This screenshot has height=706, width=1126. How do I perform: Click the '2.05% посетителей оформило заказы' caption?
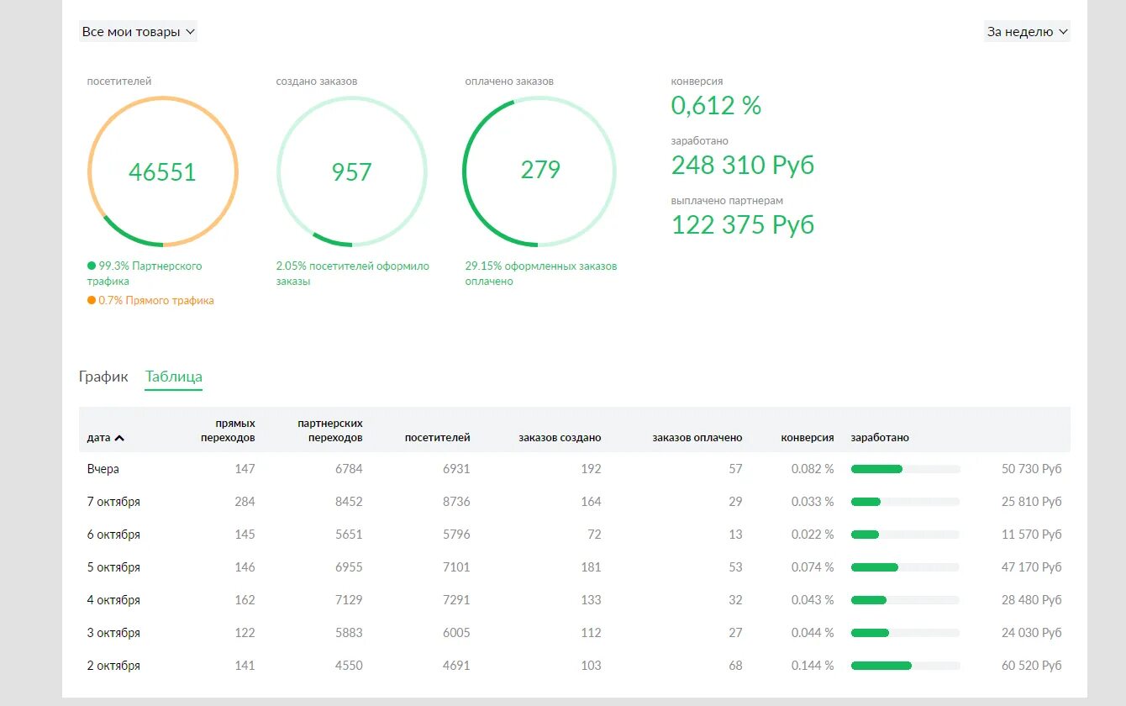(x=353, y=273)
